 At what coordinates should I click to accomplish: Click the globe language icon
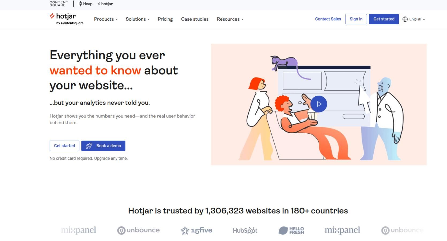(x=405, y=19)
